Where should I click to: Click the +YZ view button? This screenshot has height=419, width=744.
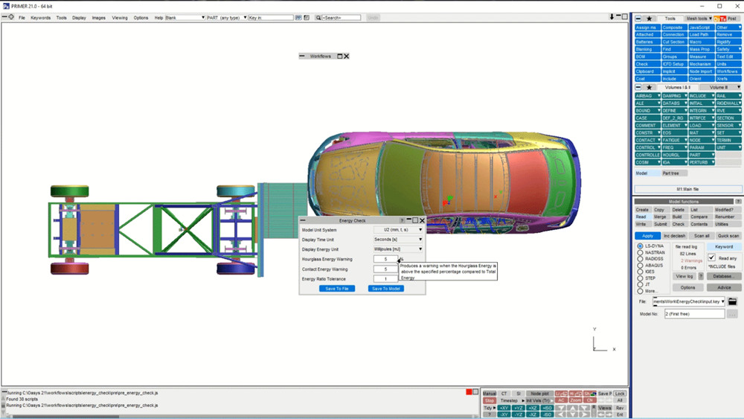[518, 408]
